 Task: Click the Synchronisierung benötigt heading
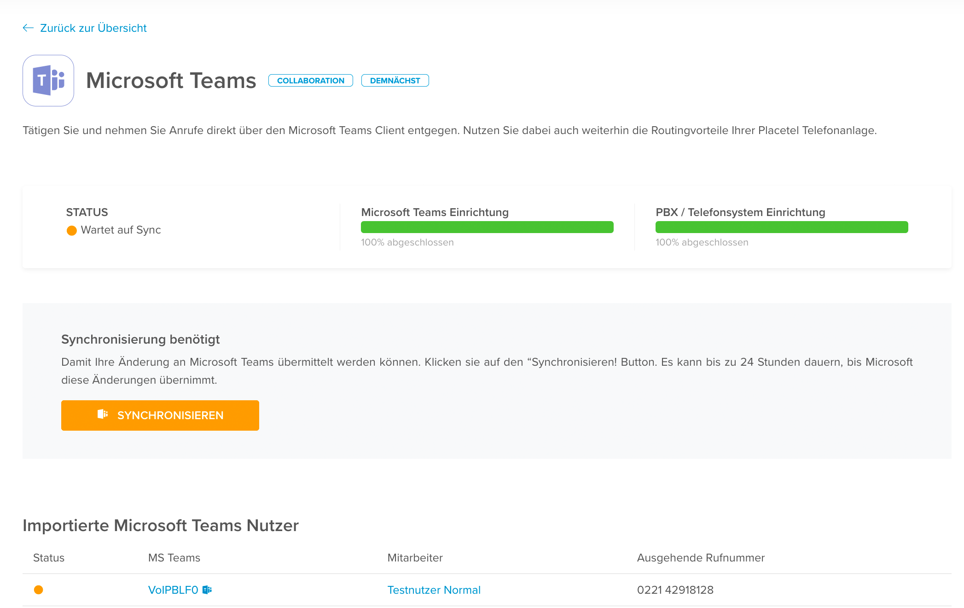(140, 339)
